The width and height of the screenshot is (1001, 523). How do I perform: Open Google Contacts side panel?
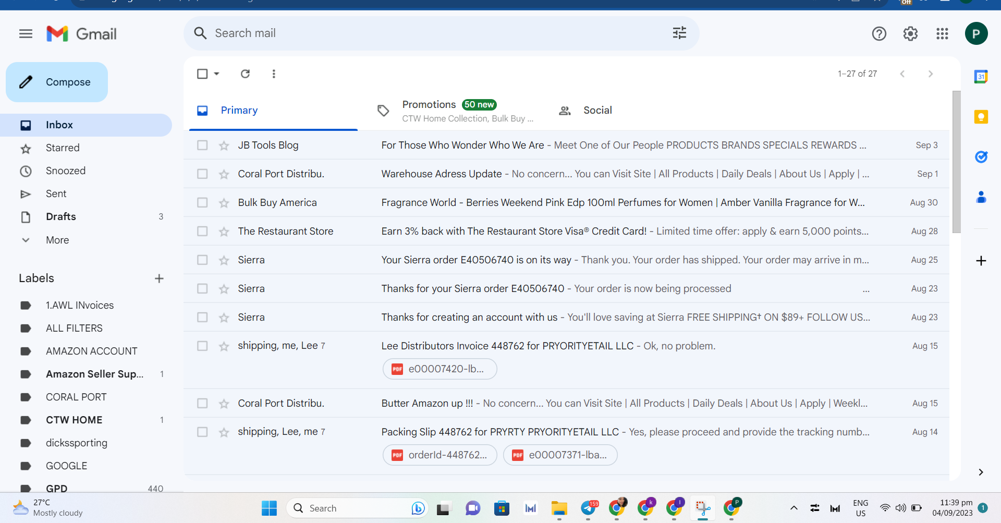click(x=981, y=197)
